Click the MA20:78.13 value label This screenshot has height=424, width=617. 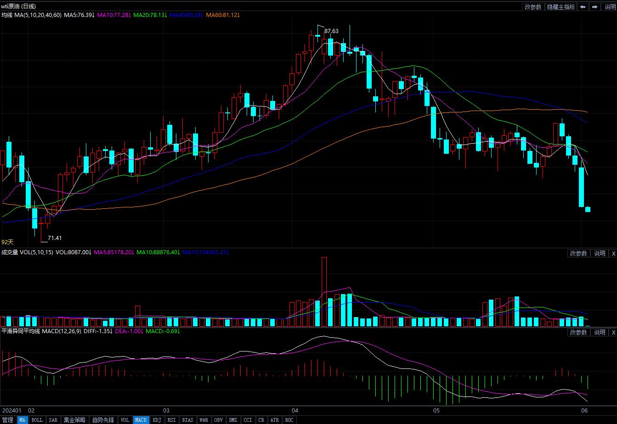[150, 15]
